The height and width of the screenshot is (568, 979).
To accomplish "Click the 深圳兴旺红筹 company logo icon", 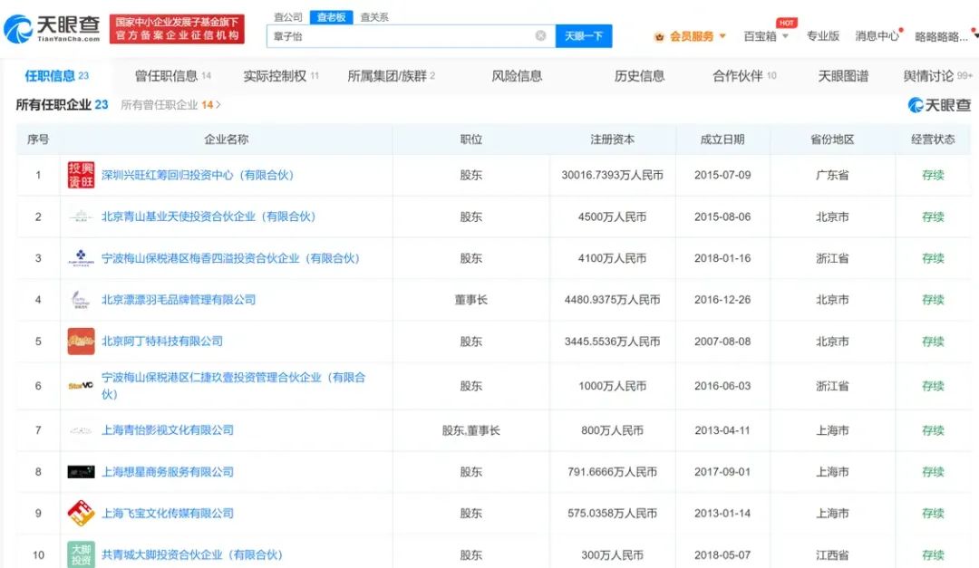I will pyautogui.click(x=81, y=175).
